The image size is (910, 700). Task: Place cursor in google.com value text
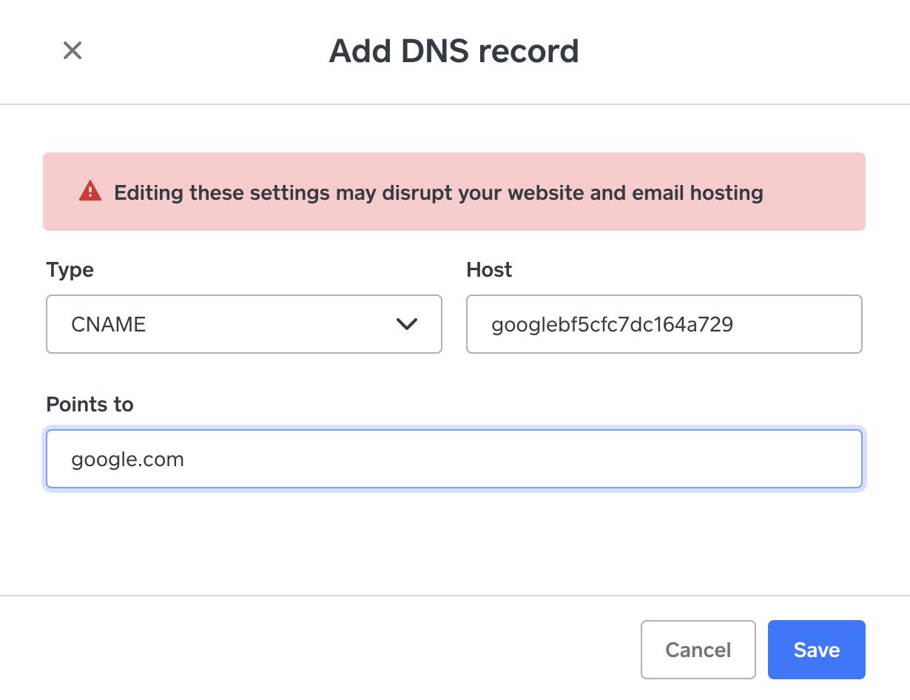[x=128, y=460]
